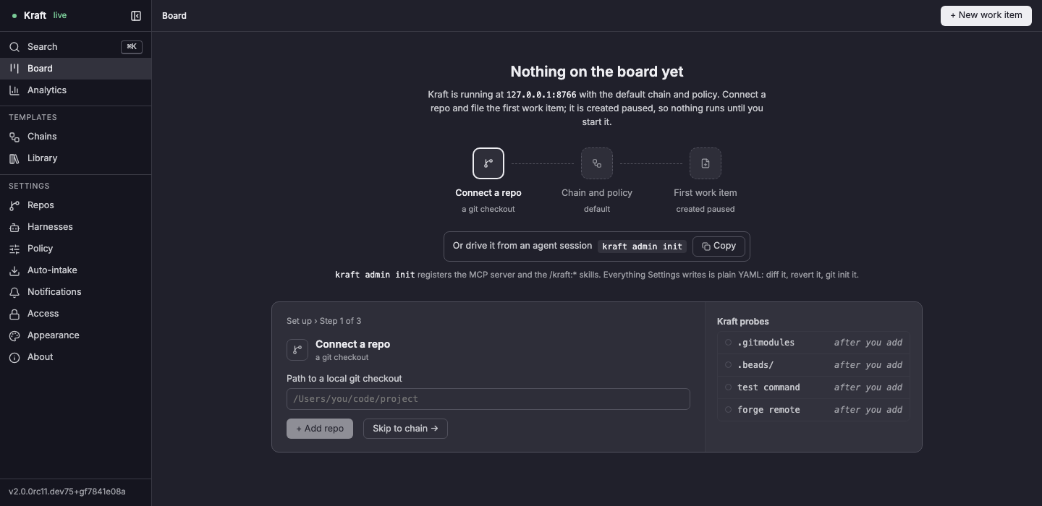This screenshot has height=506, width=1042.
Task: Click the Analytics bar chart icon
Action: [14, 90]
